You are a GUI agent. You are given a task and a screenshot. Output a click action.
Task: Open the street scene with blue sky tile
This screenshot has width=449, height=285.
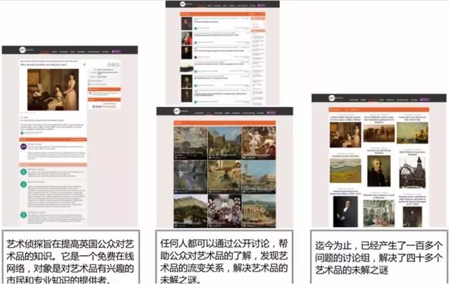[x=224, y=143]
